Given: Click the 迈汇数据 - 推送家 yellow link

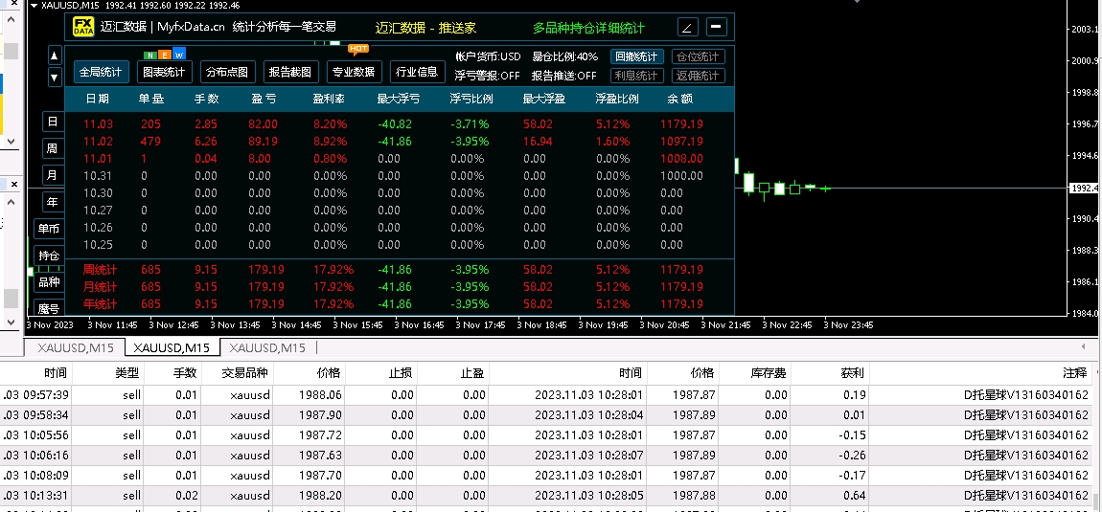Looking at the screenshot, I should (x=425, y=28).
